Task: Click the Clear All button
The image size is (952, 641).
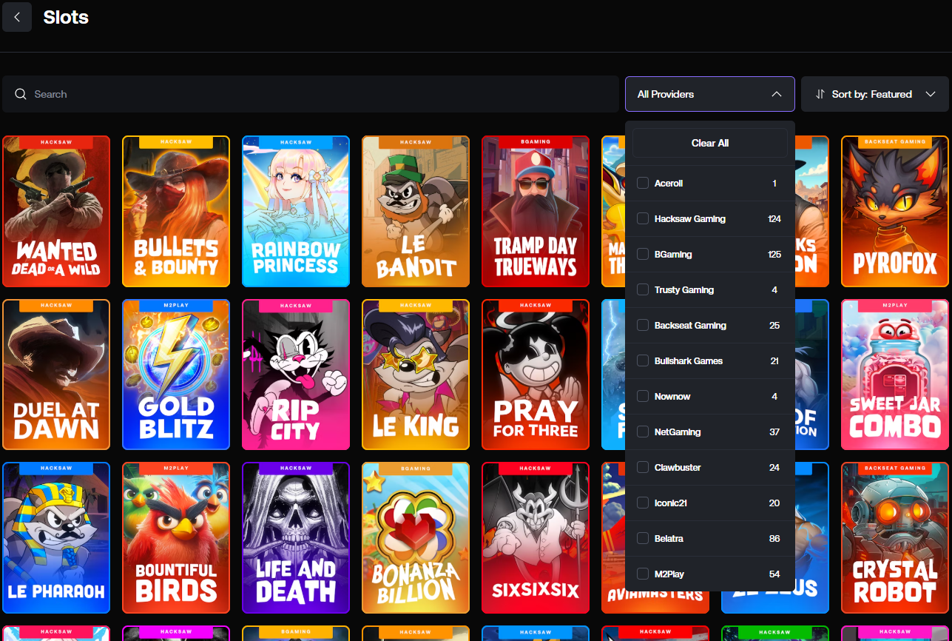Action: (x=710, y=143)
